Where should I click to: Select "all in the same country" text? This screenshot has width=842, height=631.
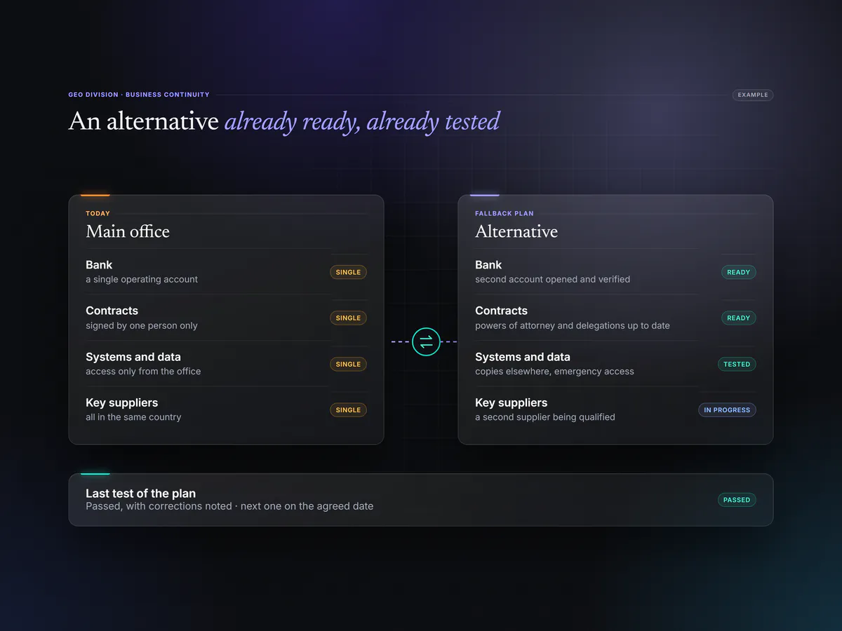(133, 417)
